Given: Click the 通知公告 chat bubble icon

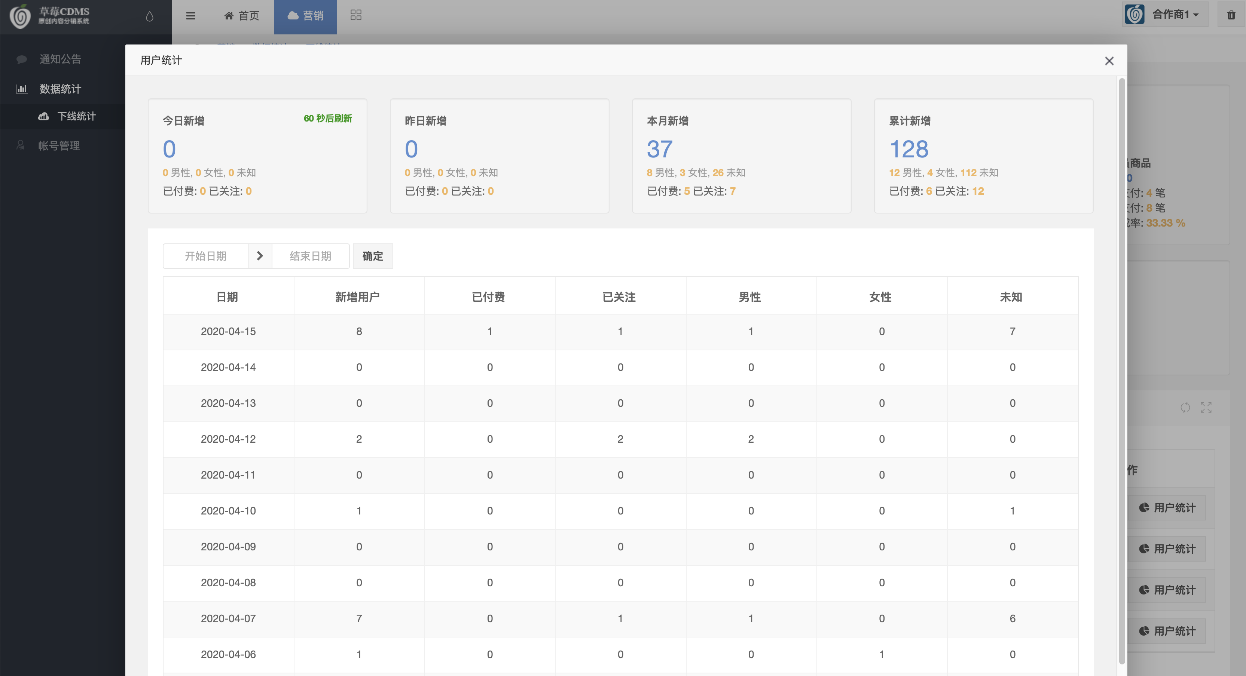Looking at the screenshot, I should [x=21, y=59].
